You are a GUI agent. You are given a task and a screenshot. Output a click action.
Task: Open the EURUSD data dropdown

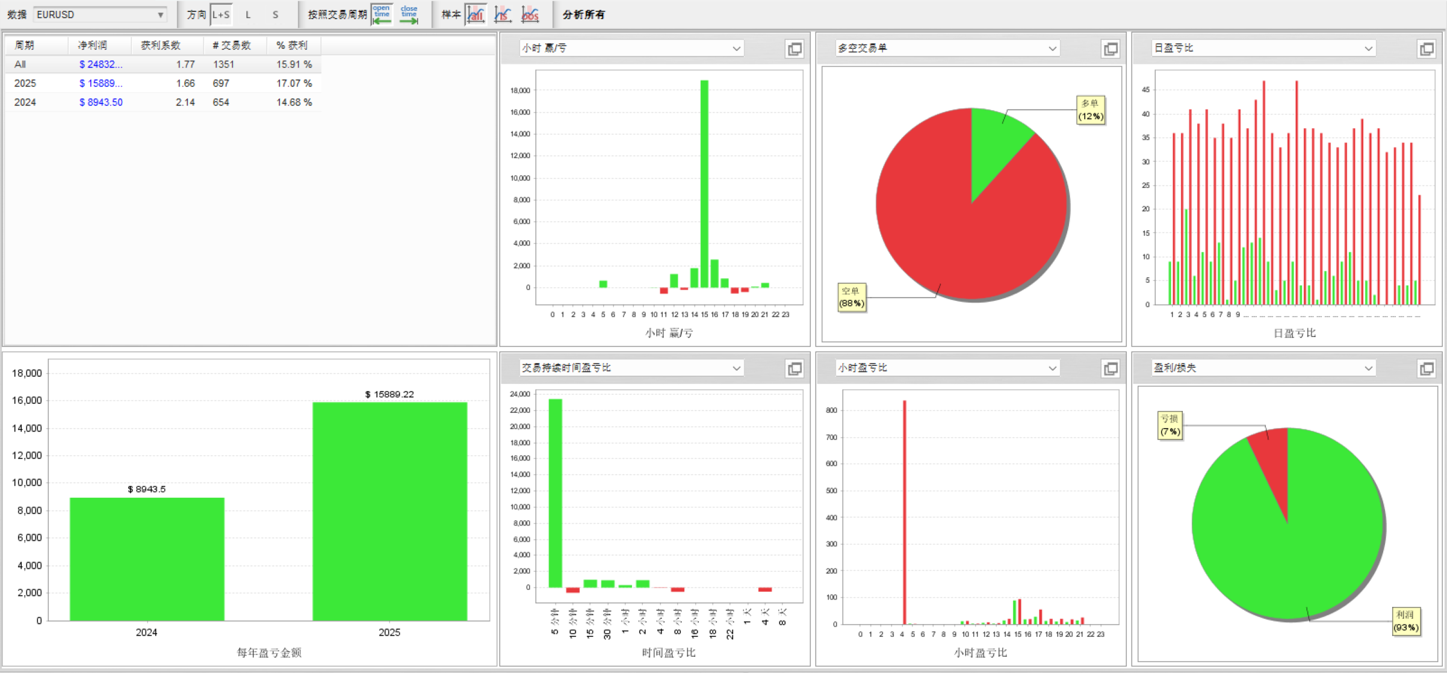(100, 14)
